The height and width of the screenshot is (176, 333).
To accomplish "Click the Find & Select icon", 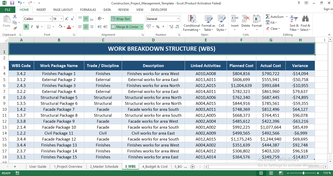I will [x=305, y=23].
